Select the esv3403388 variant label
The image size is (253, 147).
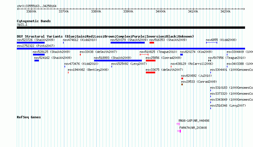tap(240, 64)
